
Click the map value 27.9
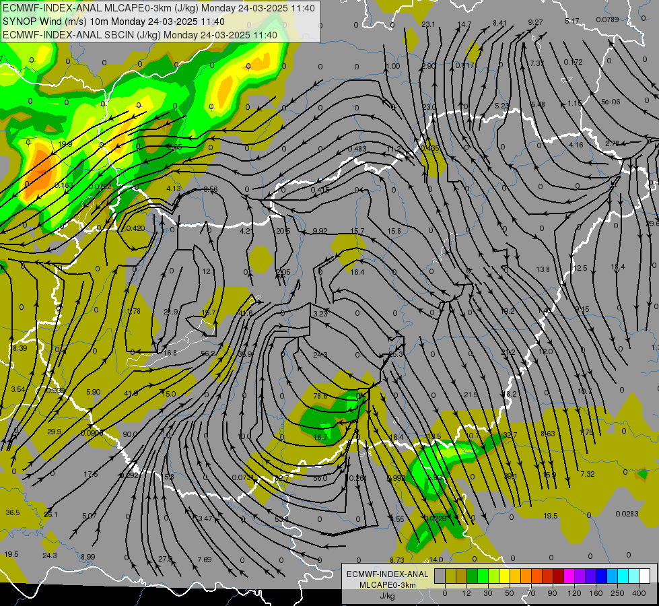(x=165, y=559)
